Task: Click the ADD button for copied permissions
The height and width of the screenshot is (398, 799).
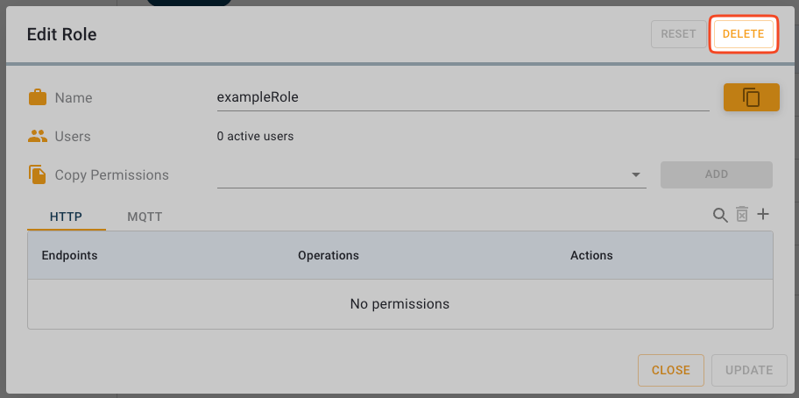Action: (x=716, y=174)
